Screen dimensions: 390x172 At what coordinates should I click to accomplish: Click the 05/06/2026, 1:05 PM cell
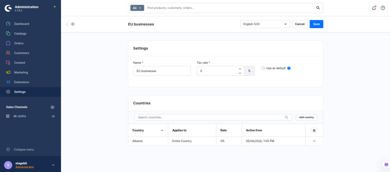[x=273, y=141]
